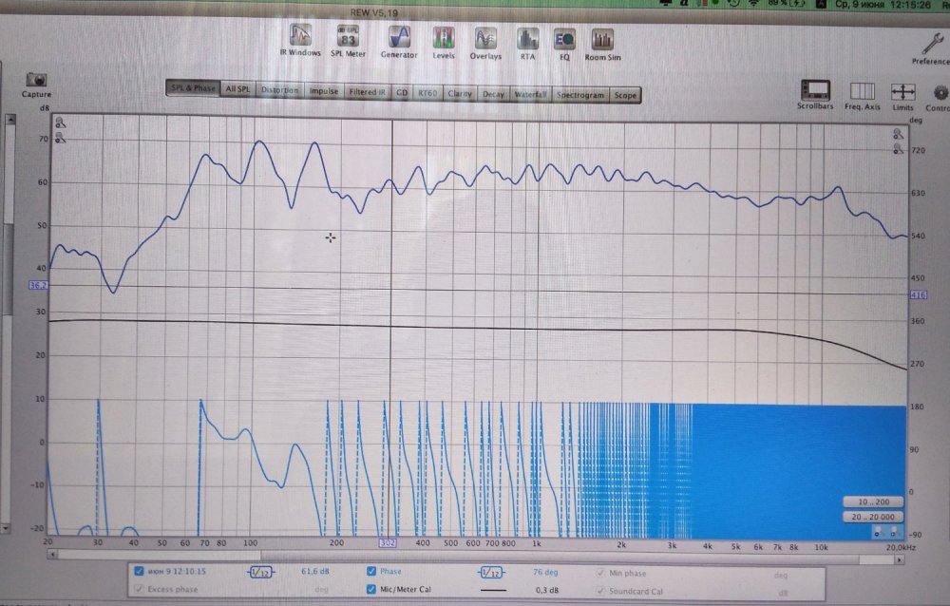This screenshot has width=950, height=606.
Task: Disable the Mic/Meter Cal trace
Action: click(x=371, y=590)
